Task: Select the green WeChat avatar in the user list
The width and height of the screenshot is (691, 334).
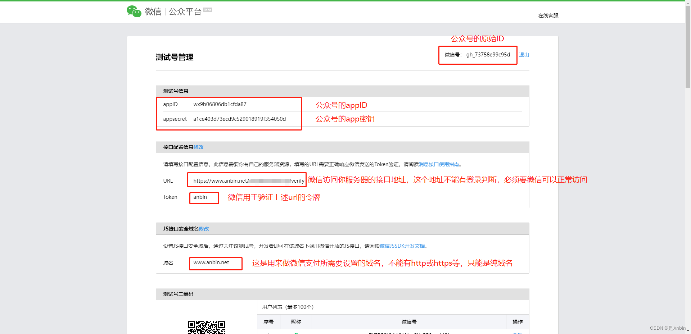Action: pos(296,333)
